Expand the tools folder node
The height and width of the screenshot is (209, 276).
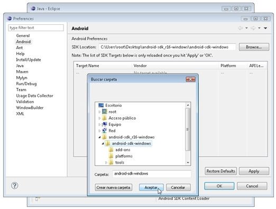pyautogui.click(x=106, y=162)
